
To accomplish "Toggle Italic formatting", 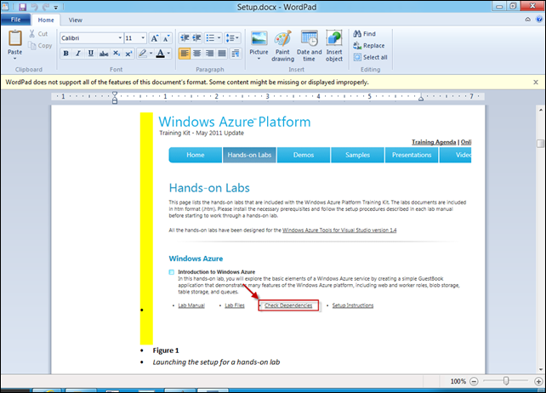I will pyautogui.click(x=78, y=54).
